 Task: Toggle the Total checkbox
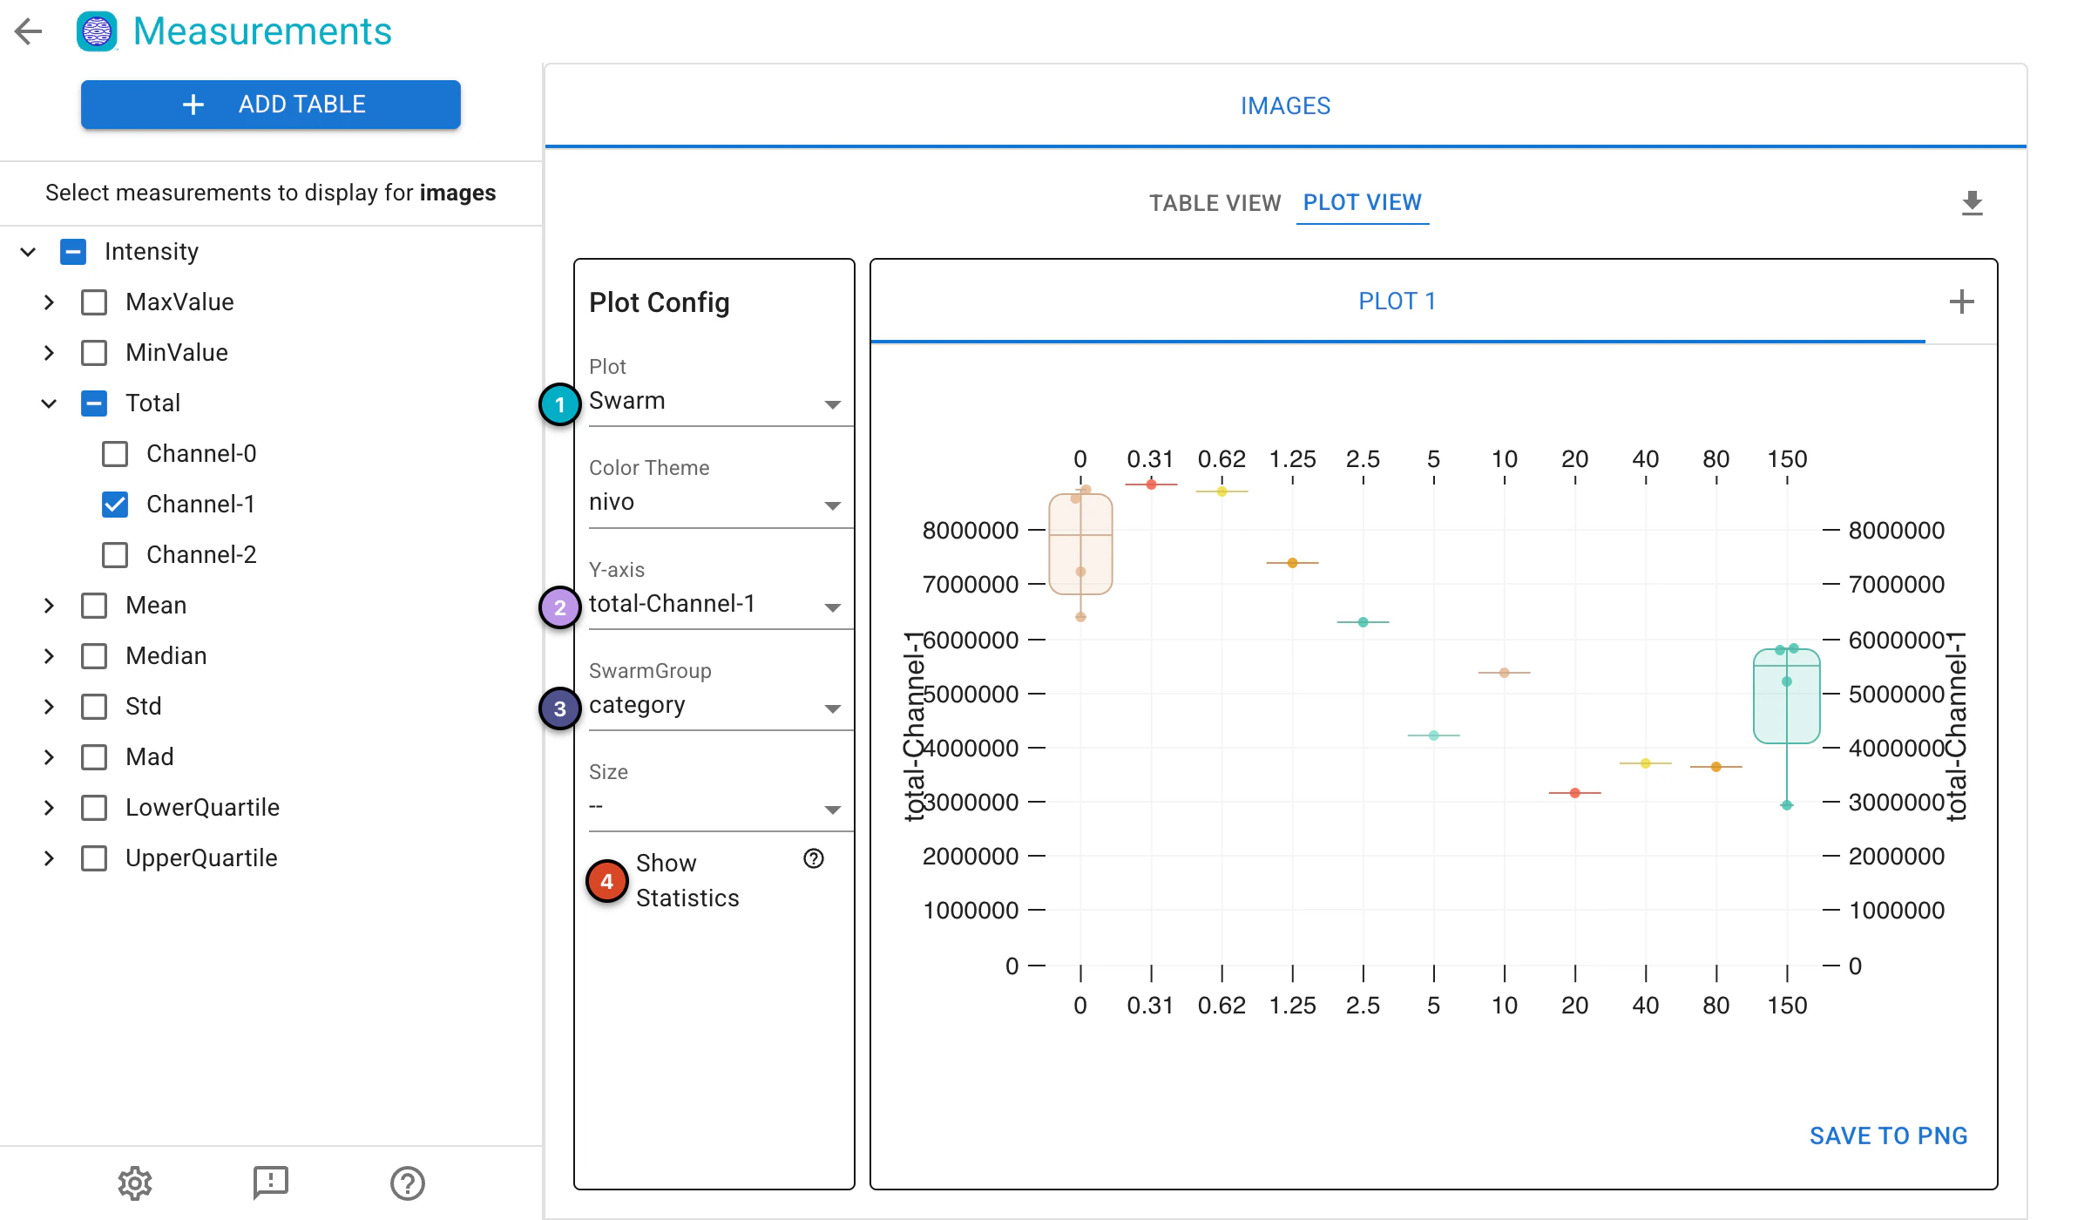pos(94,403)
